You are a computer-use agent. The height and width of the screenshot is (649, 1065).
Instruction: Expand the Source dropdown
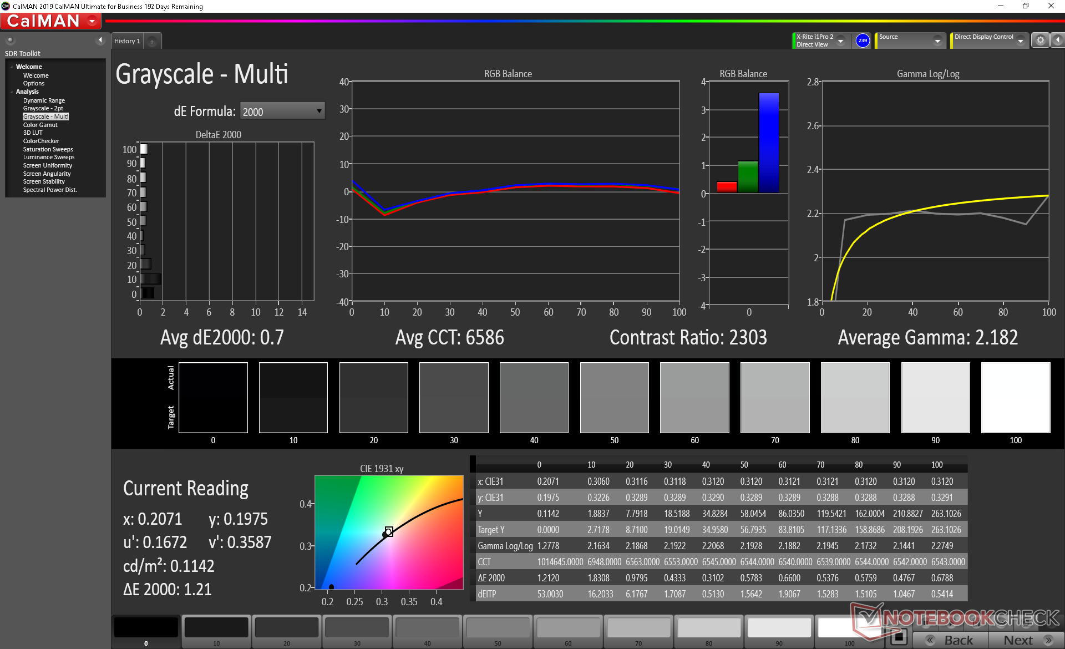937,41
